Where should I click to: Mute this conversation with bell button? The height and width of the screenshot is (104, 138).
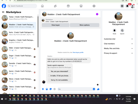[115, 30]
